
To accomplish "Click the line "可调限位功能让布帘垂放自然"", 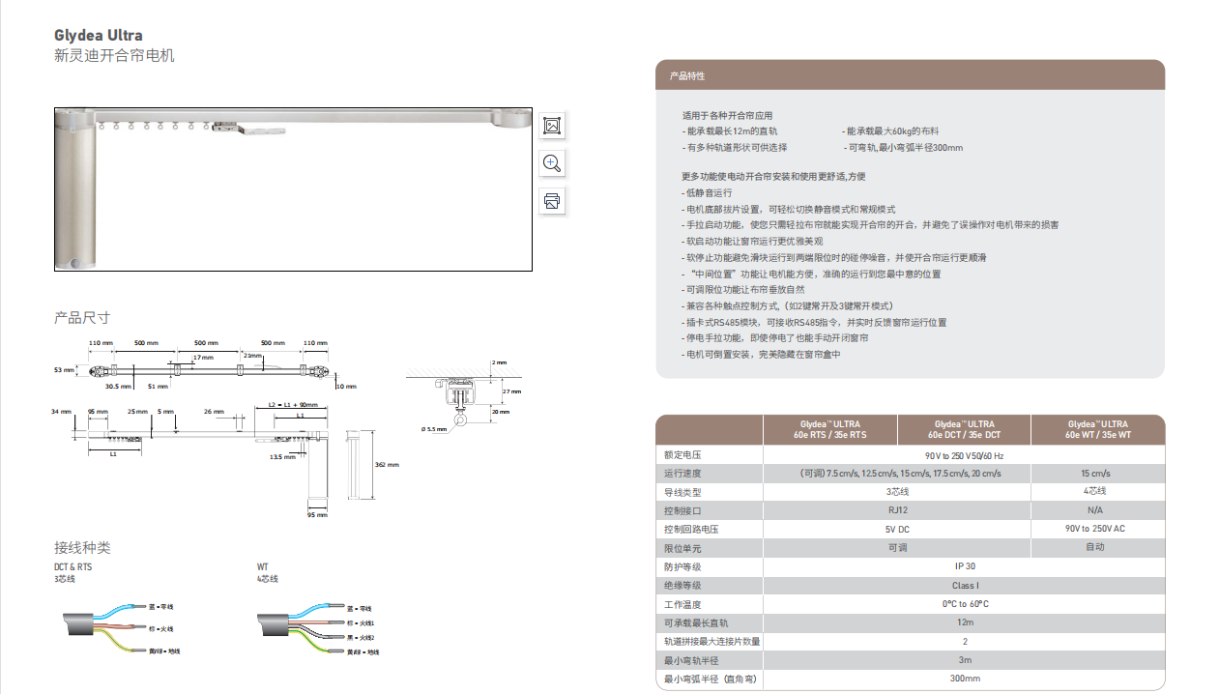I will coord(743,290).
